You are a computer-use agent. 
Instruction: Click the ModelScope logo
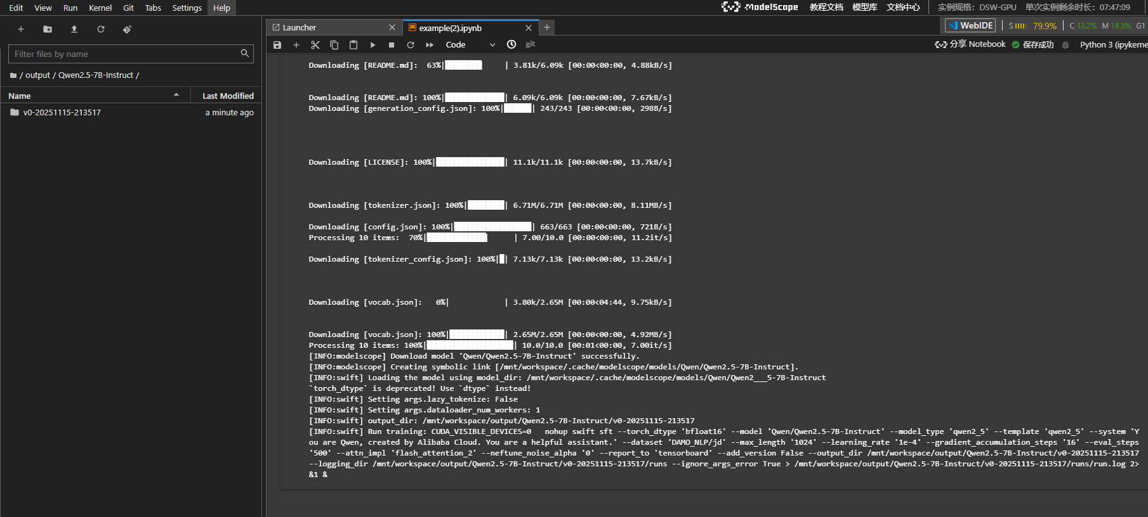(760, 7)
